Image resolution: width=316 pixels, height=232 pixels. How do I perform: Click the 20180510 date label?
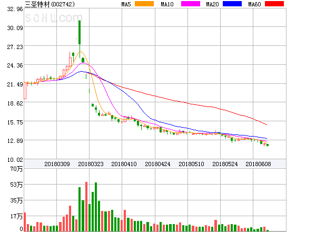click(x=191, y=164)
